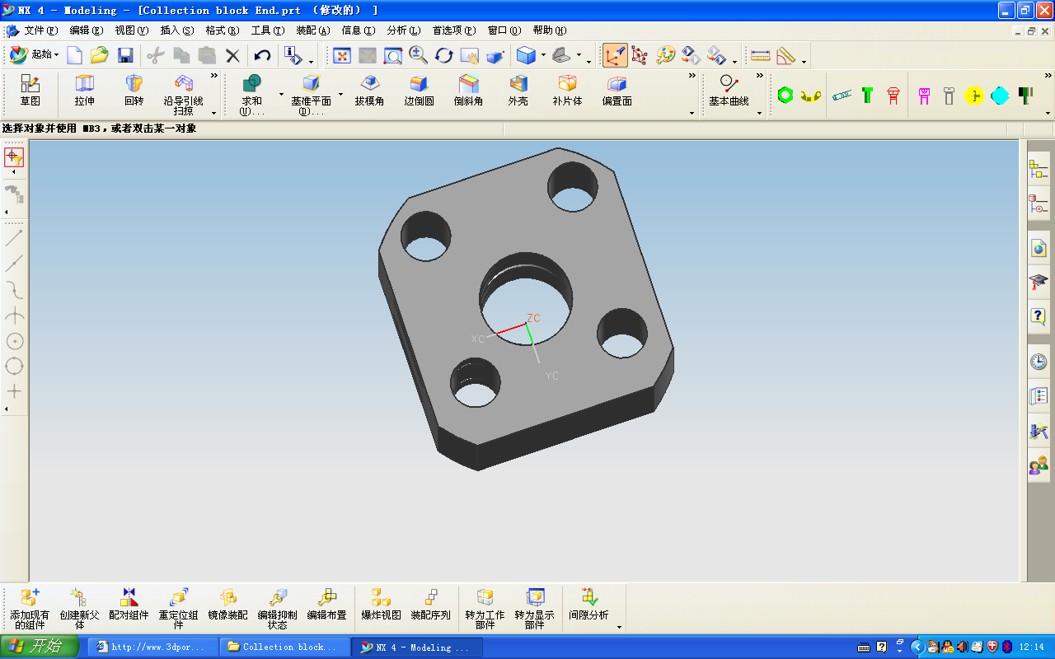This screenshot has width=1055, height=659.
Task: Click 间隙分析 clearance analysis
Action: pyautogui.click(x=588, y=605)
